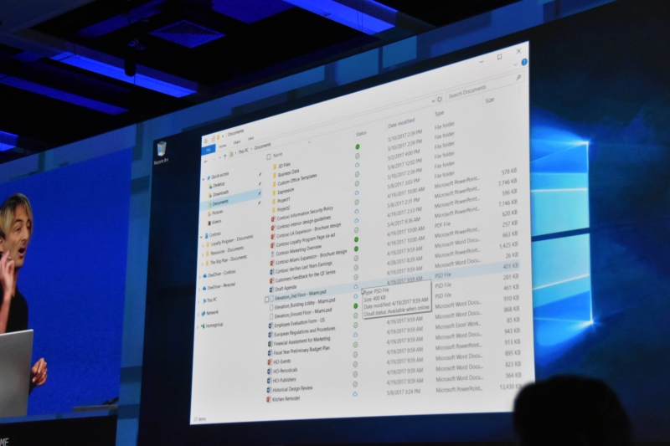
Task: Open the 3D Files folder icon
Action: tap(275, 166)
